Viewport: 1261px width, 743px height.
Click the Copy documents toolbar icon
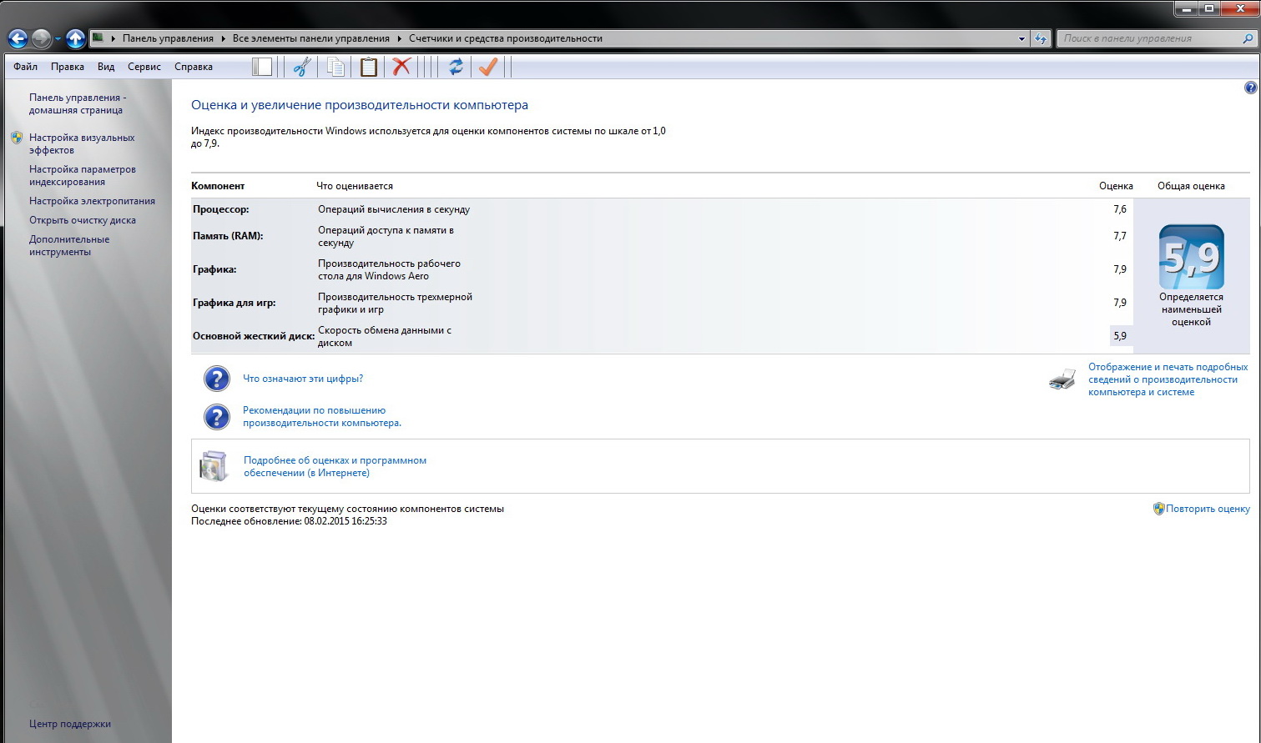tap(335, 67)
